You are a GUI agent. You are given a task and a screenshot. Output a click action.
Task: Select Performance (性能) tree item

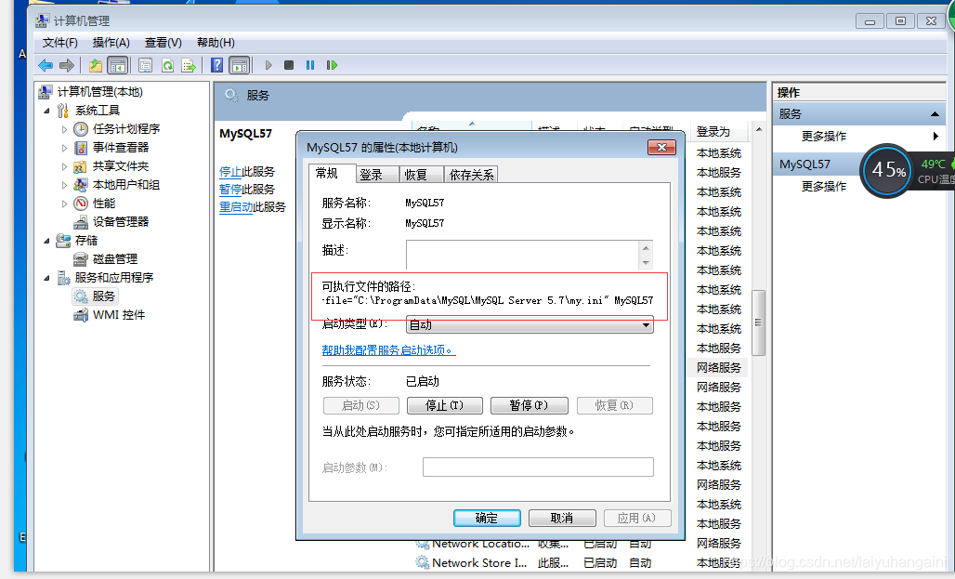pyautogui.click(x=103, y=203)
